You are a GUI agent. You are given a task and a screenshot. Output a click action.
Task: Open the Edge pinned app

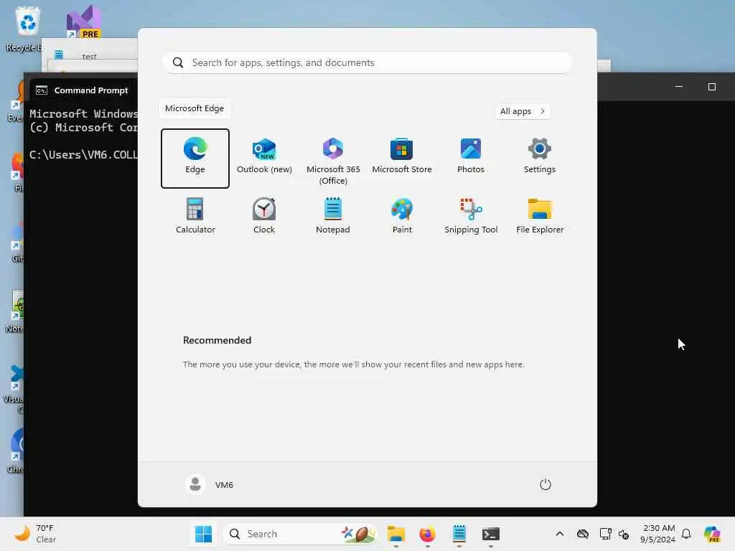click(x=195, y=159)
